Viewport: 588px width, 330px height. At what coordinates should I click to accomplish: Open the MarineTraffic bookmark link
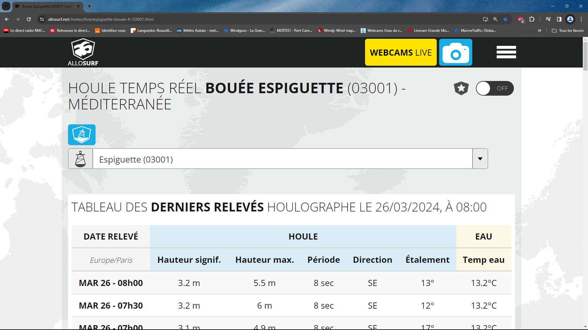tap(475, 31)
